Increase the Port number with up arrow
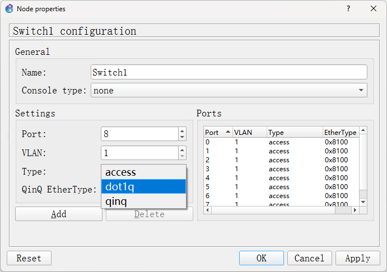The height and width of the screenshot is (272, 387). 181,131
